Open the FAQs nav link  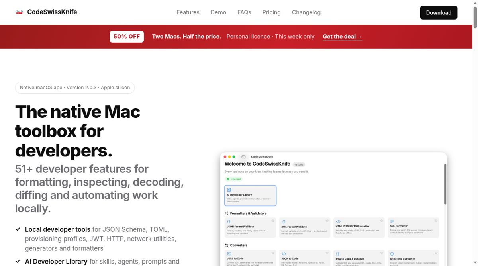click(x=244, y=12)
